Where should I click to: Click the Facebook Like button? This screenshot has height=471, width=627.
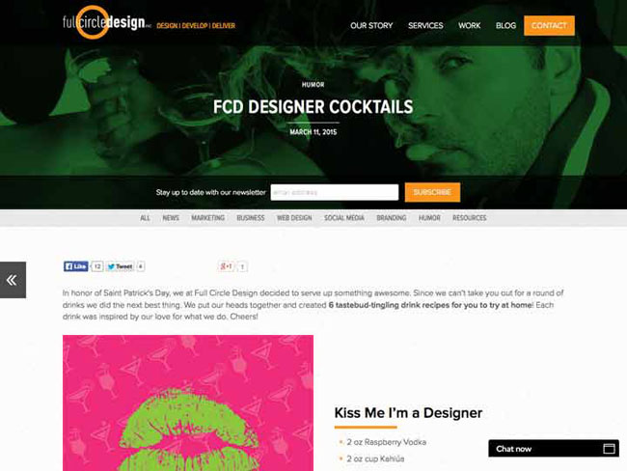click(x=76, y=266)
